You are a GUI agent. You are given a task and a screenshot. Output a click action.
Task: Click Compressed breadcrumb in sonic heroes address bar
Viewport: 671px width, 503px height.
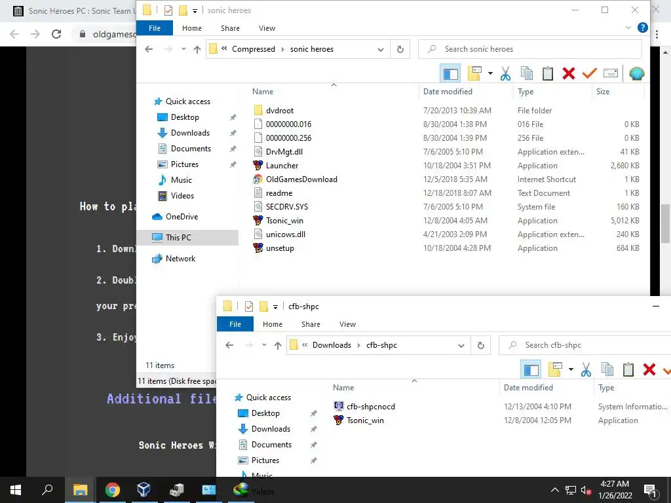tap(254, 49)
